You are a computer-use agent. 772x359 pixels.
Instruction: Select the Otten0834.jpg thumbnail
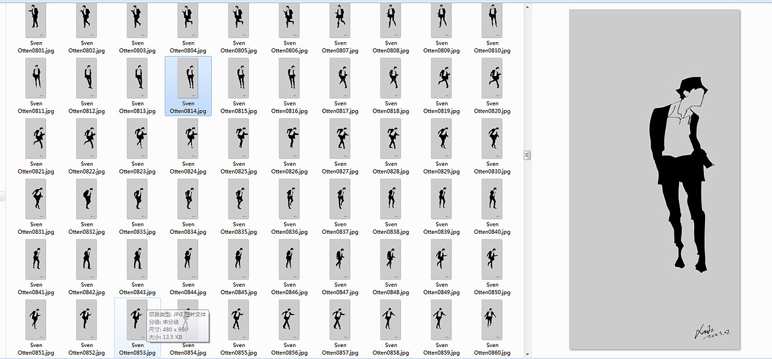pyautogui.click(x=188, y=199)
